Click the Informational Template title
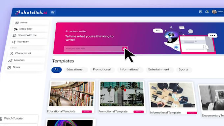The width and height of the screenshot is (224, 126). [x=165, y=113]
